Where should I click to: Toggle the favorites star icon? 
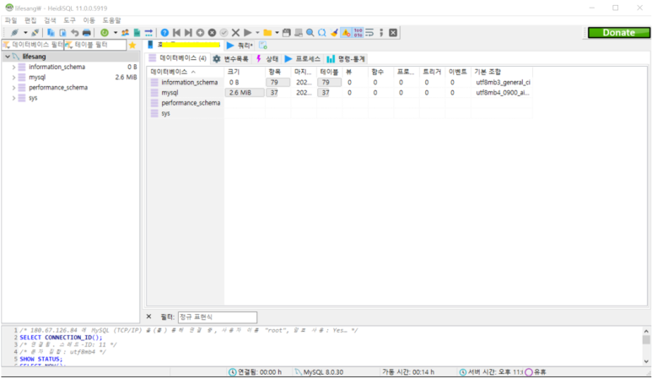point(132,45)
